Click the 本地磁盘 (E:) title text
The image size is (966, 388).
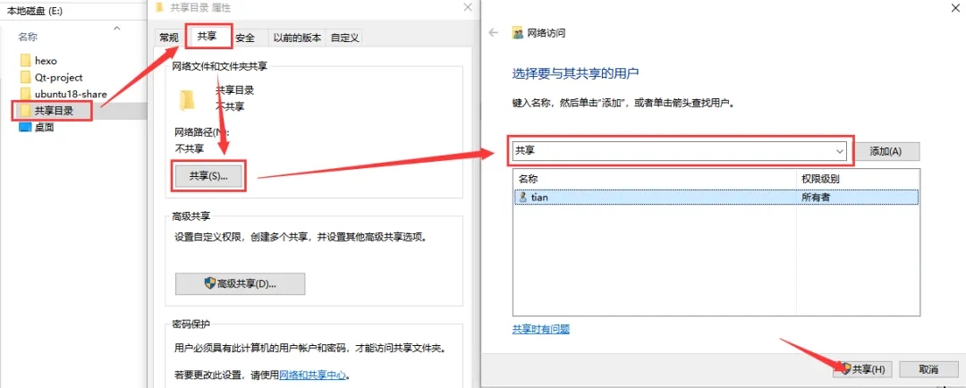35,11
